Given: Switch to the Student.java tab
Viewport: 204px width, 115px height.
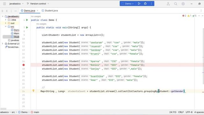Looking at the screenshot, I should tap(50, 11).
